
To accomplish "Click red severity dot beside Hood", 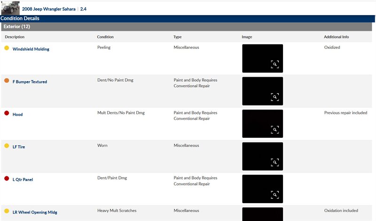I will coord(7,113).
